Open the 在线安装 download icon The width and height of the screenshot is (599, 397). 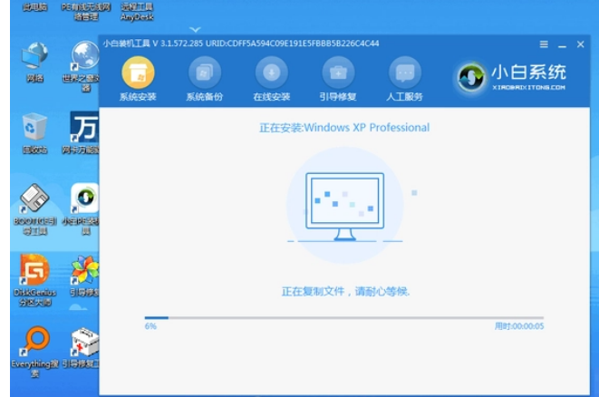click(271, 73)
